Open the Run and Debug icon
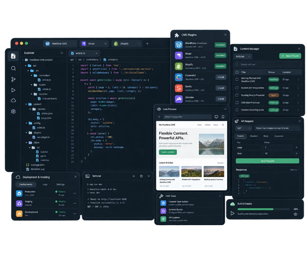The width and height of the screenshot is (308, 257). 13,90
